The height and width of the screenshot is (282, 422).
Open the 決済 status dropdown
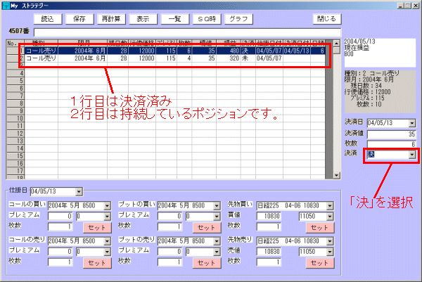point(411,155)
